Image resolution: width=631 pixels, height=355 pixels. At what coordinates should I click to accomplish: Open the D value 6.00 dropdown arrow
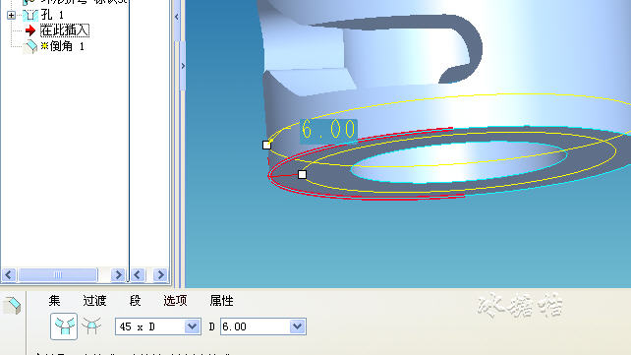(x=297, y=326)
